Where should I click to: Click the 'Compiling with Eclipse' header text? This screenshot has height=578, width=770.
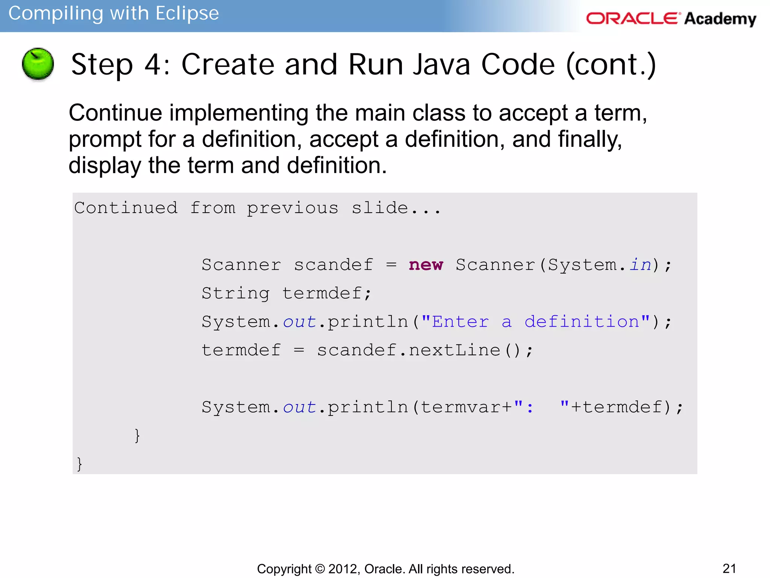pyautogui.click(x=114, y=14)
